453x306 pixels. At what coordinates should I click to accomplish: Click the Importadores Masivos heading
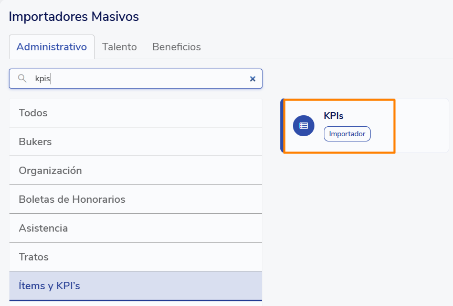(74, 16)
